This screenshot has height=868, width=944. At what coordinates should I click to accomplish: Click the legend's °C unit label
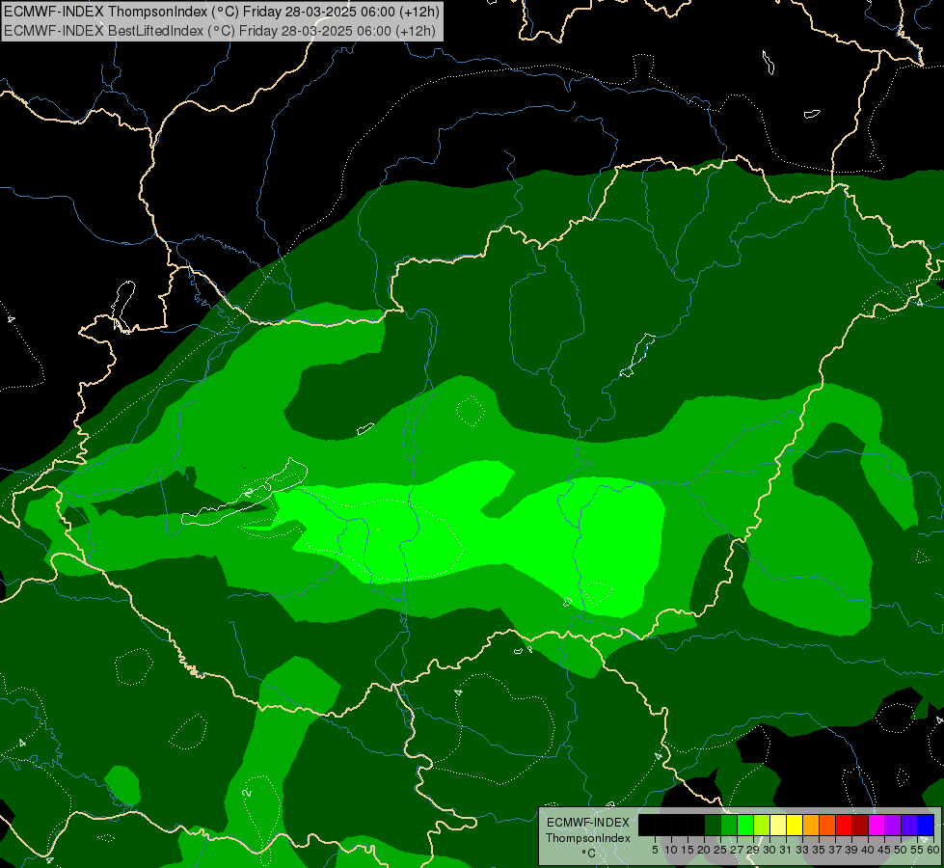[589, 854]
